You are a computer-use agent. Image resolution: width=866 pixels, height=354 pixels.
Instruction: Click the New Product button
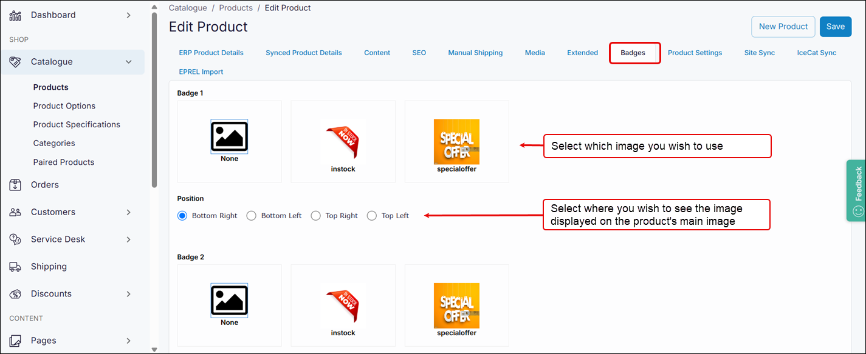783,27
